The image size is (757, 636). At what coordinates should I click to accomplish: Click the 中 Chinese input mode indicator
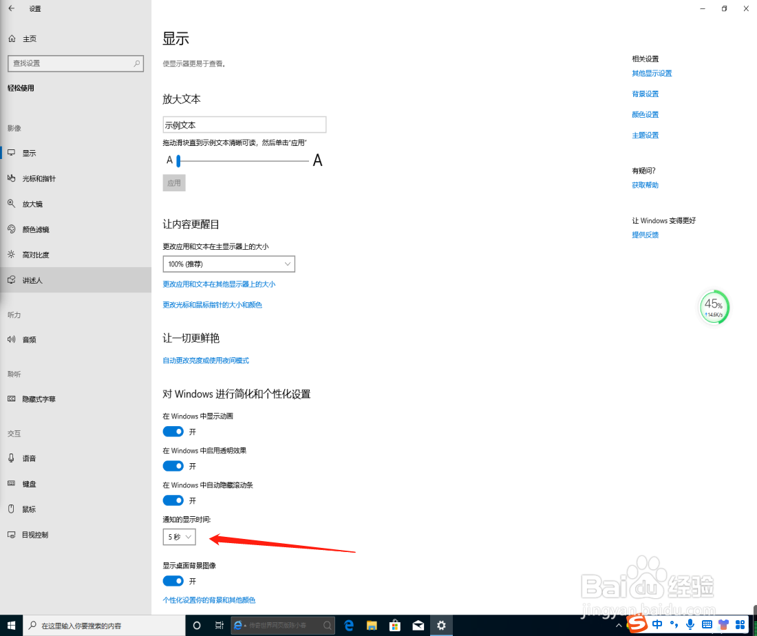click(657, 624)
